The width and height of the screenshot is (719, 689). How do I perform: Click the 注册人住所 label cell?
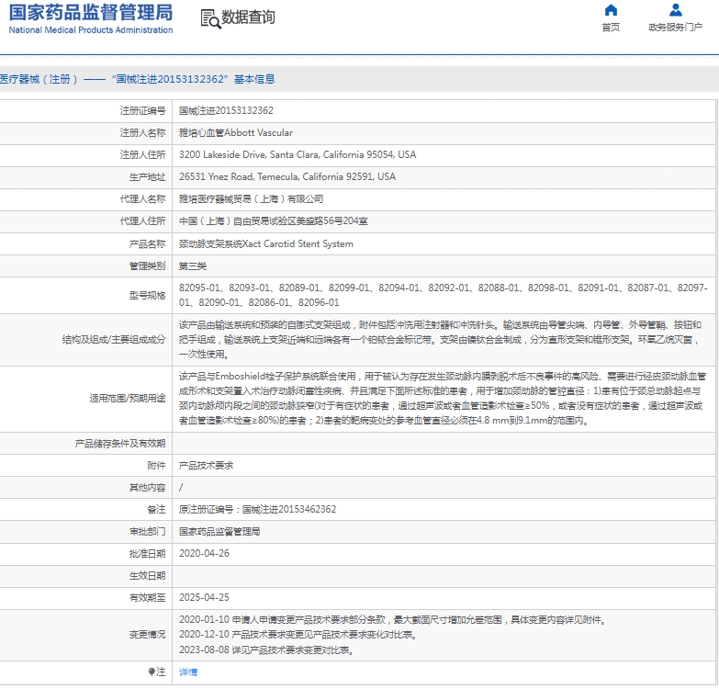pyautogui.click(x=85, y=154)
